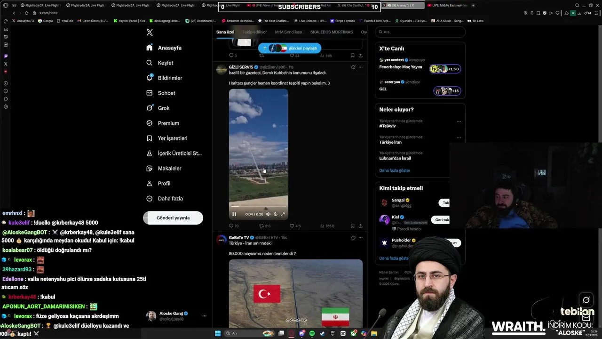Click the Ara search field on X
This screenshot has width=602, height=339.
pyautogui.click(x=420, y=32)
